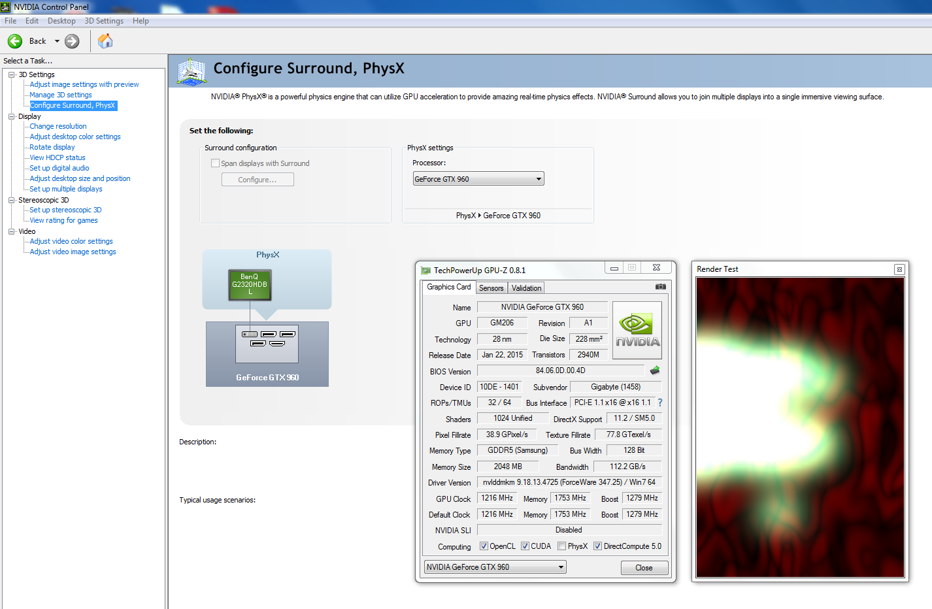Click the NVIDIA Control Panel title icon
The height and width of the screenshot is (609, 932).
tap(6, 7)
